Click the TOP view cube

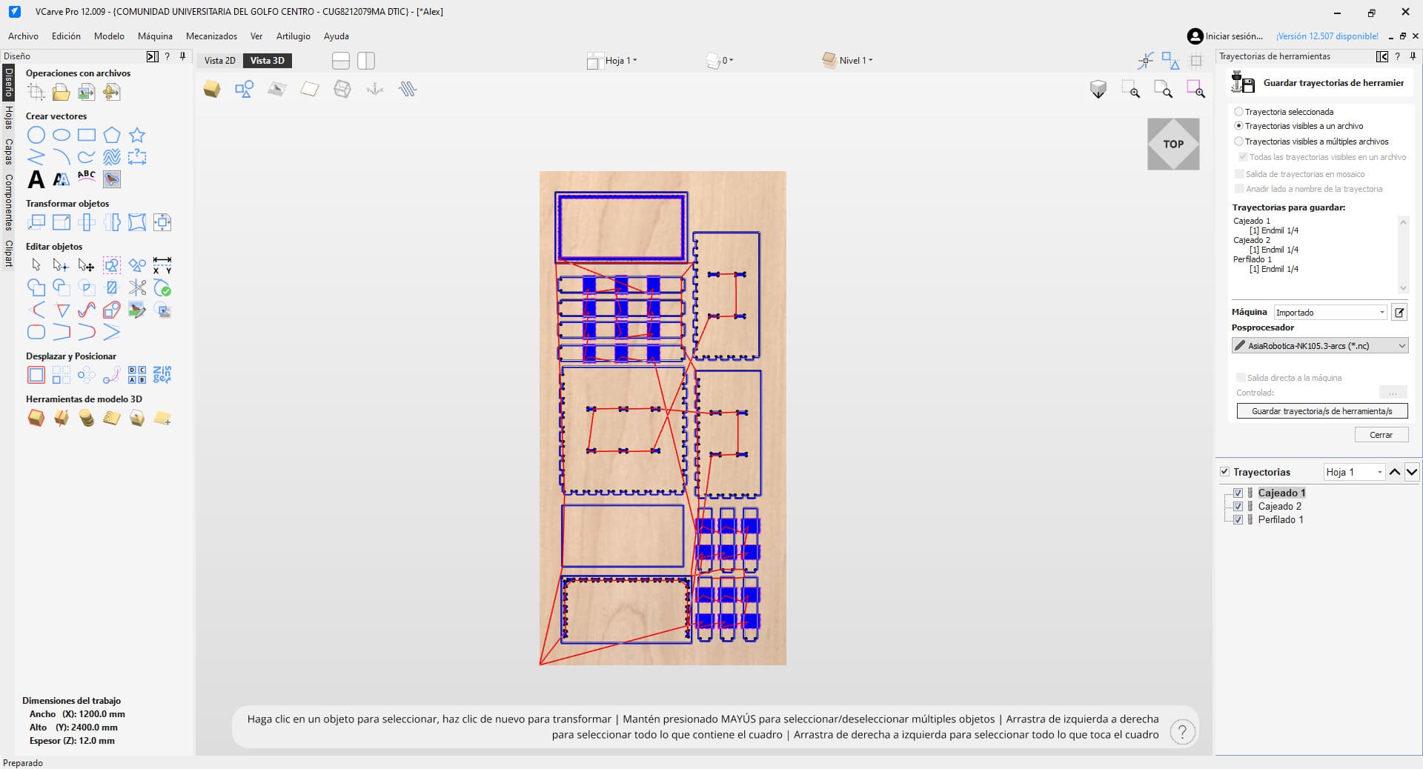click(x=1173, y=144)
